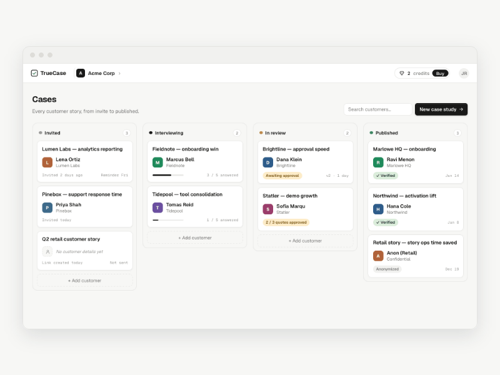Click the Anonymized badge

tap(387, 269)
